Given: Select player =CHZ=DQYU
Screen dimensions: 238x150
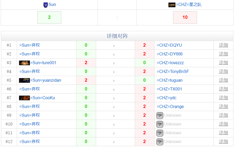Looking at the screenshot, I should 169,45.
